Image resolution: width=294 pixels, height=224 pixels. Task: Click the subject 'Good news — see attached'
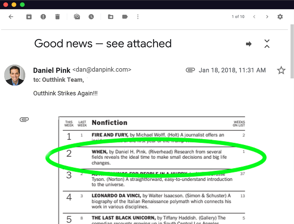103,44
